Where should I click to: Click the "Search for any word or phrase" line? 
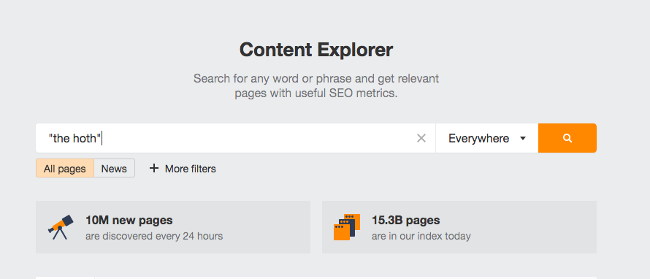pos(316,78)
